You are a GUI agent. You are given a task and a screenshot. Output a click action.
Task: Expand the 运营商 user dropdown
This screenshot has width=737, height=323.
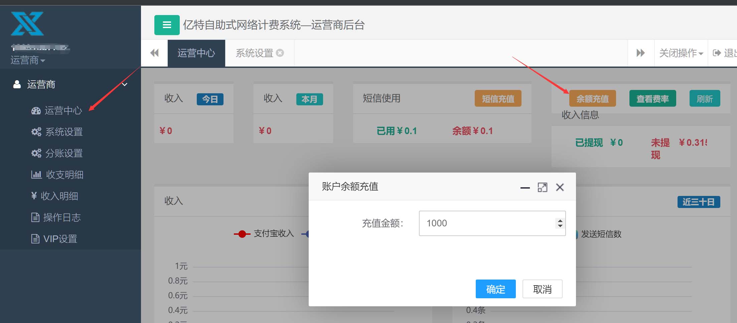tap(28, 61)
